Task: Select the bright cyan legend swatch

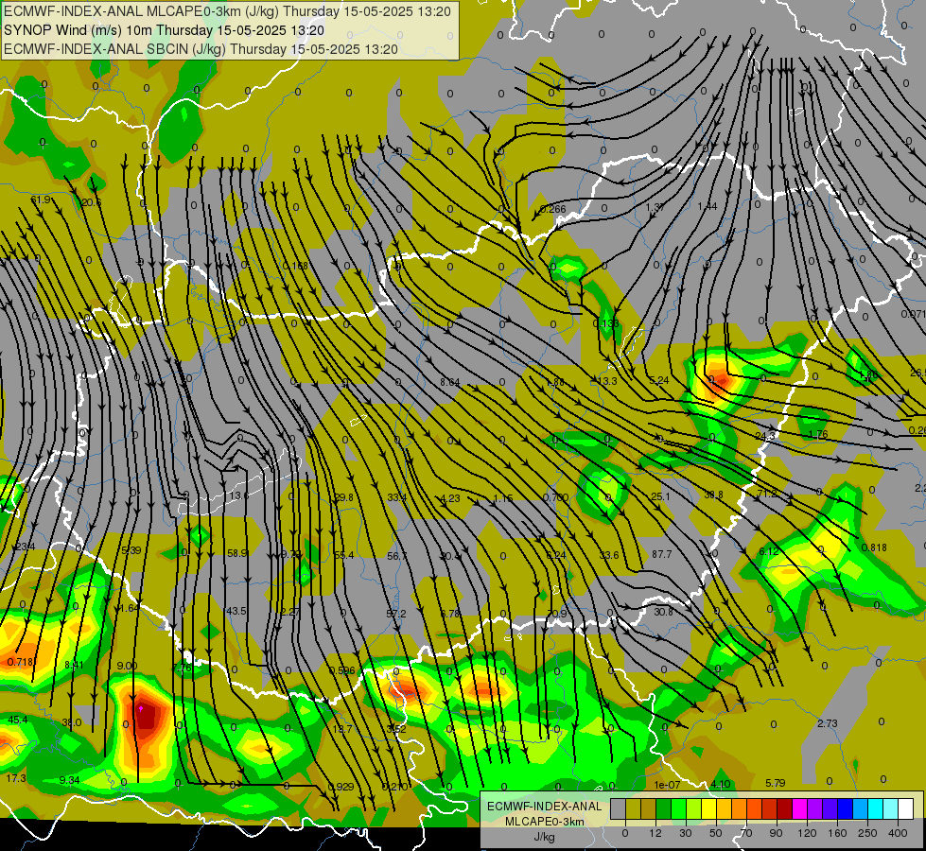Action: (875, 808)
